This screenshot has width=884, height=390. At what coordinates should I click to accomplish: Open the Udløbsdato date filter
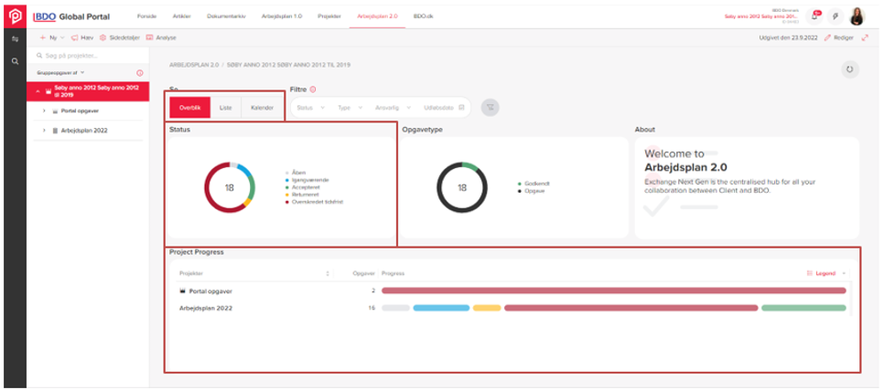[x=444, y=108]
